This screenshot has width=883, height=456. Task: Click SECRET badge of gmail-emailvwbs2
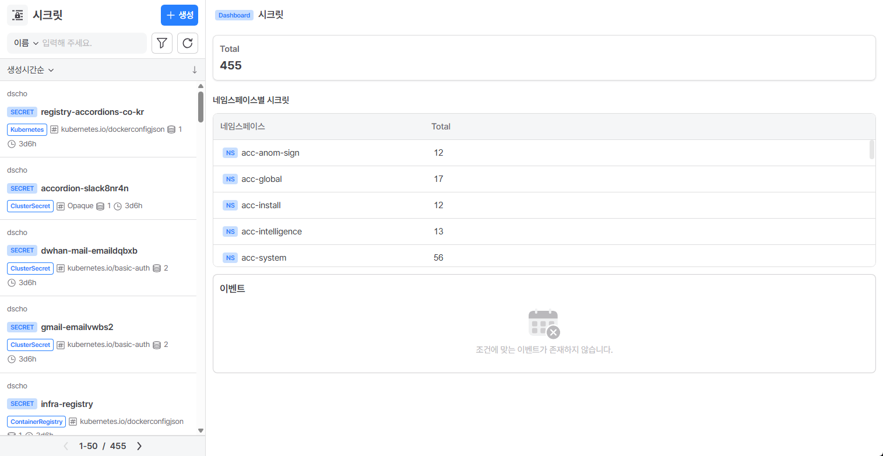pyautogui.click(x=22, y=327)
